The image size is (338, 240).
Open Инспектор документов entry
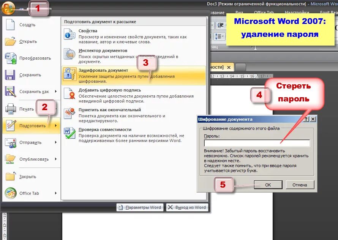tap(134, 56)
